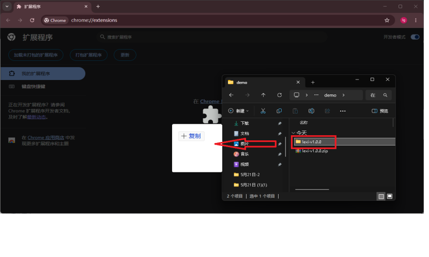This screenshot has width=429, height=257.
Task: Bookmark this page with the star icon
Action: [387, 21]
